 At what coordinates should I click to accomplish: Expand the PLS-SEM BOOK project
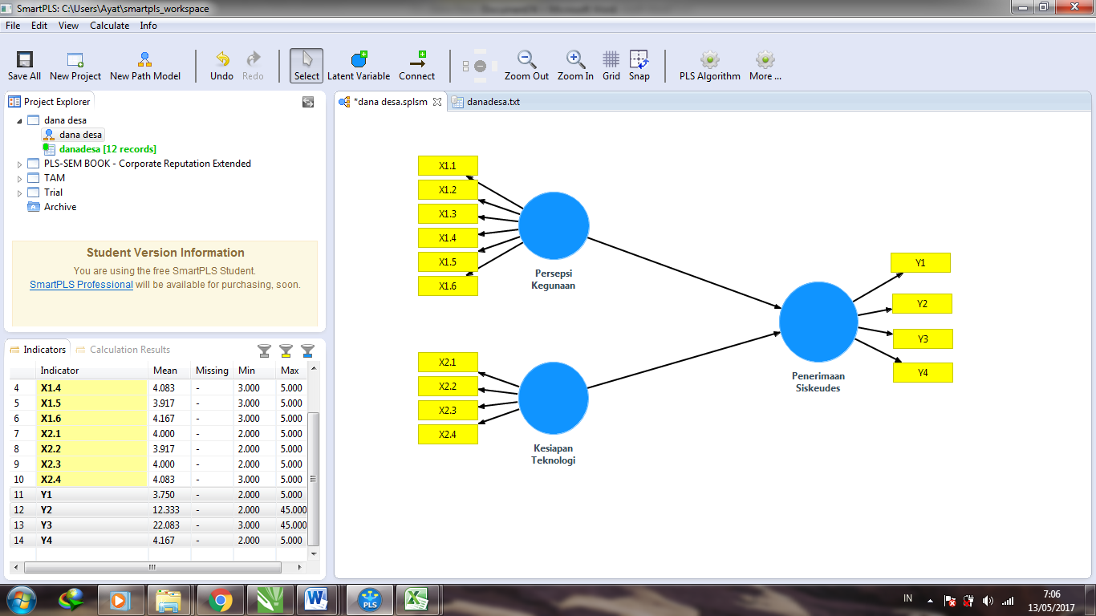tap(19, 164)
